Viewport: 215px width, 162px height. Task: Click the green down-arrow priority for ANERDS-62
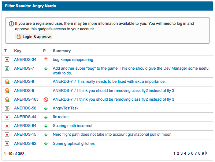tap(46, 143)
